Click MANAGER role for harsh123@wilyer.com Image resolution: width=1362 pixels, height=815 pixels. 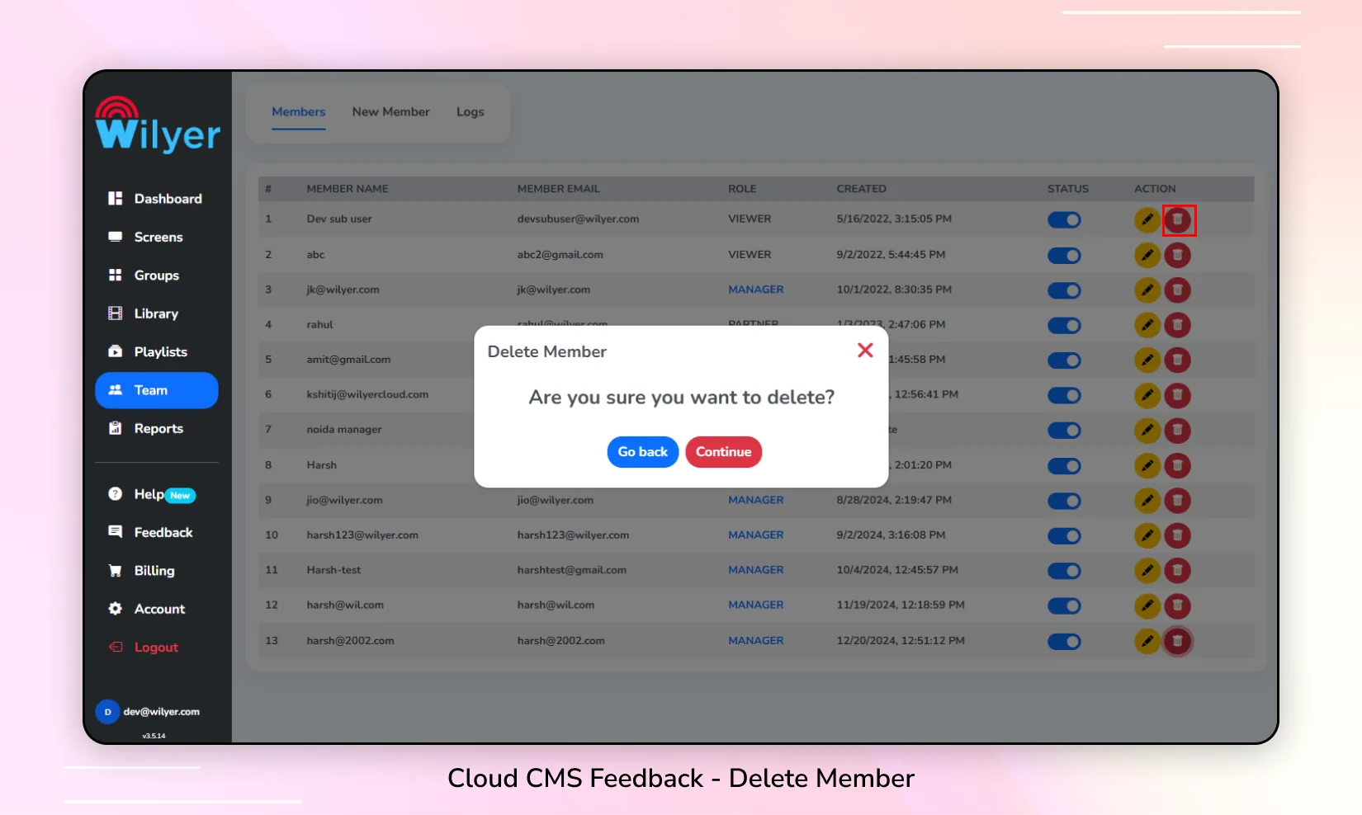point(756,535)
